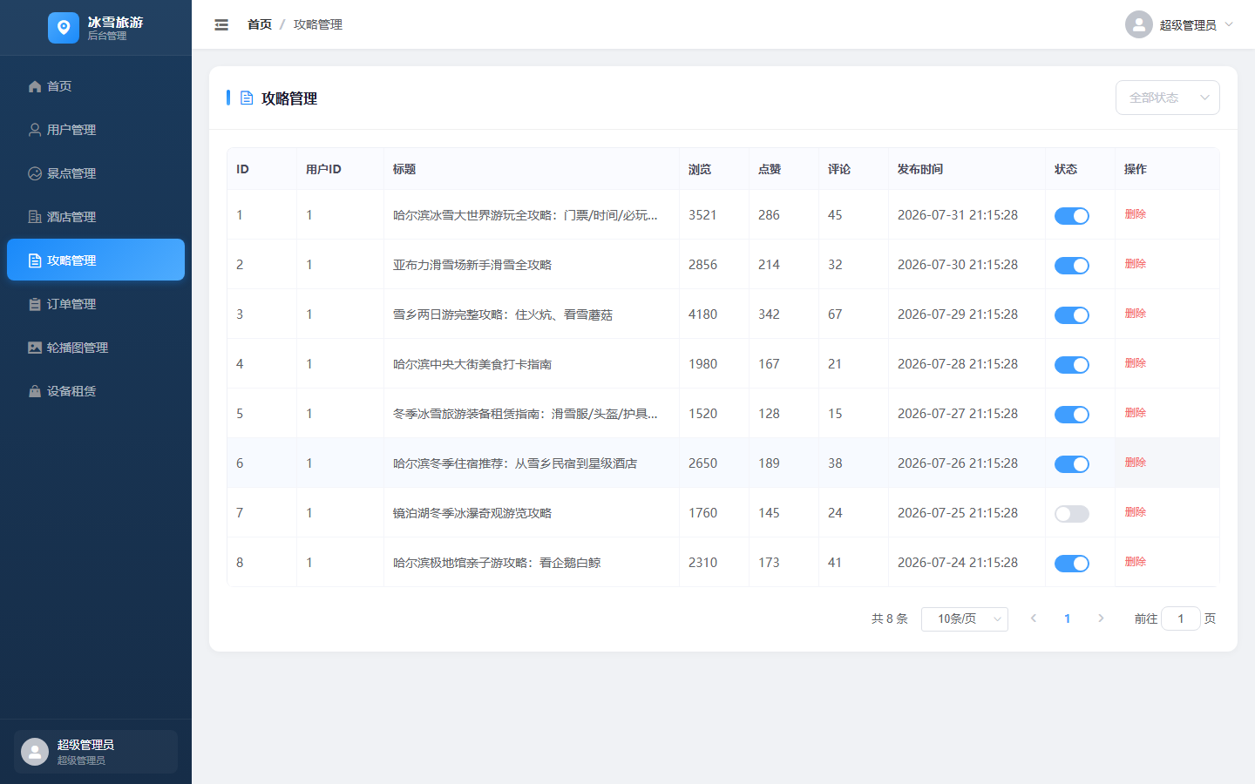Click the 前往 page number input field
This screenshot has width=1255, height=784.
pyautogui.click(x=1181, y=618)
